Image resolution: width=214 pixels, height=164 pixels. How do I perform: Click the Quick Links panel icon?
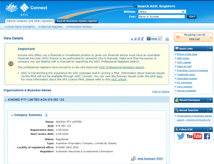(x=177, y=49)
